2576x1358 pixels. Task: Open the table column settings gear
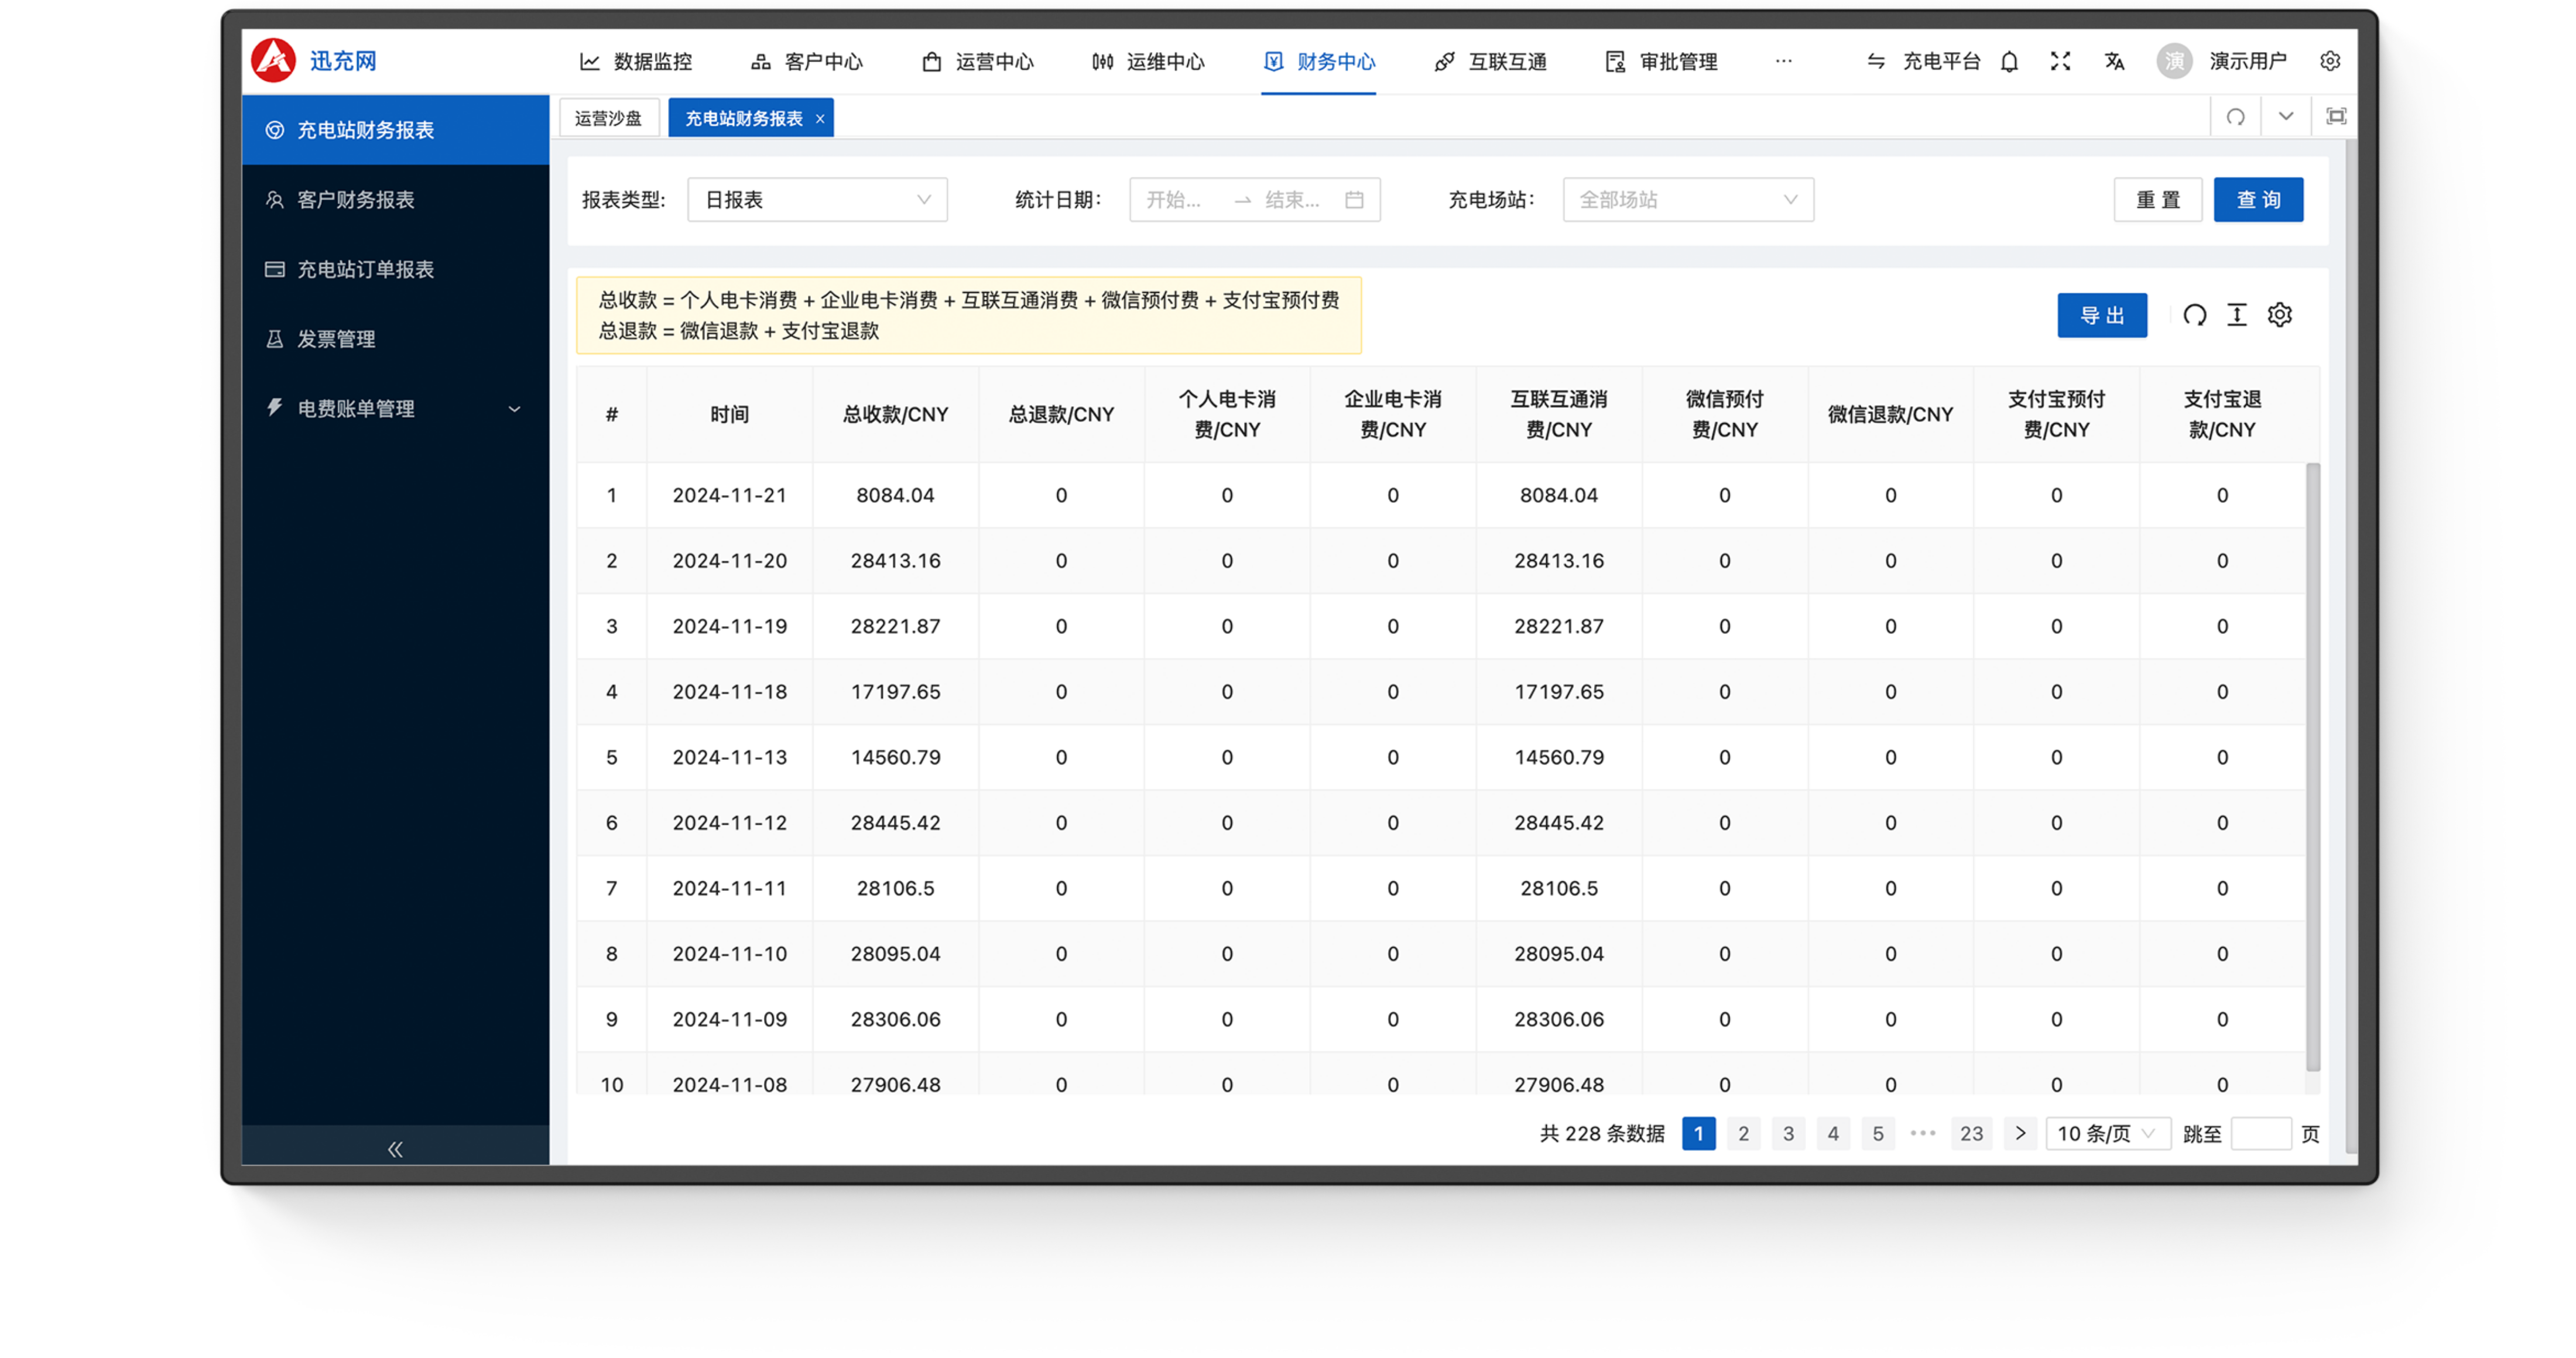2280,315
